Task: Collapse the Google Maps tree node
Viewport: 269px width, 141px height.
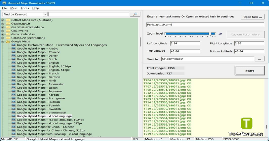Action: click(x=3, y=41)
